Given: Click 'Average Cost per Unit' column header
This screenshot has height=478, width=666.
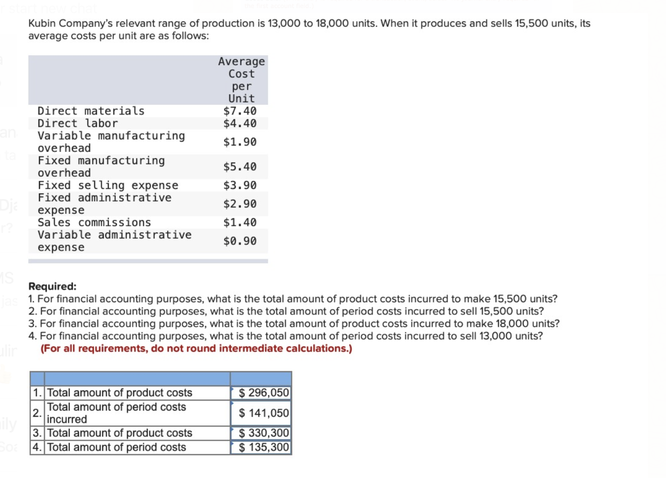Looking at the screenshot, I should coord(241,80).
